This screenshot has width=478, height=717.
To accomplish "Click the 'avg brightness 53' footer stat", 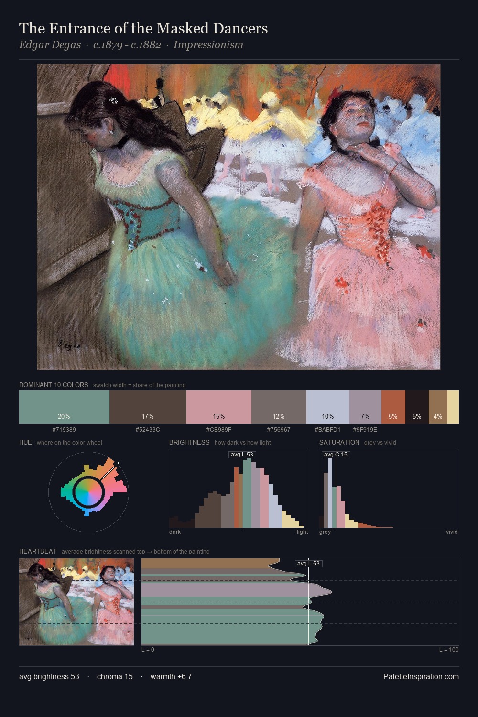I will (49, 676).
